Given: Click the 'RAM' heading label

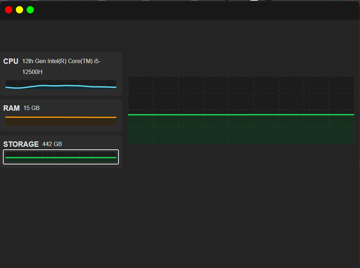Looking at the screenshot, I should pyautogui.click(x=12, y=108).
